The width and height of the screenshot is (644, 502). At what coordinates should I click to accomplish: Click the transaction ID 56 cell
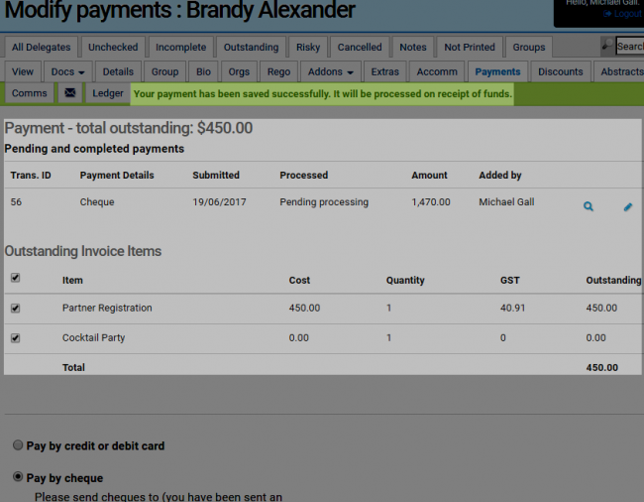(x=16, y=201)
